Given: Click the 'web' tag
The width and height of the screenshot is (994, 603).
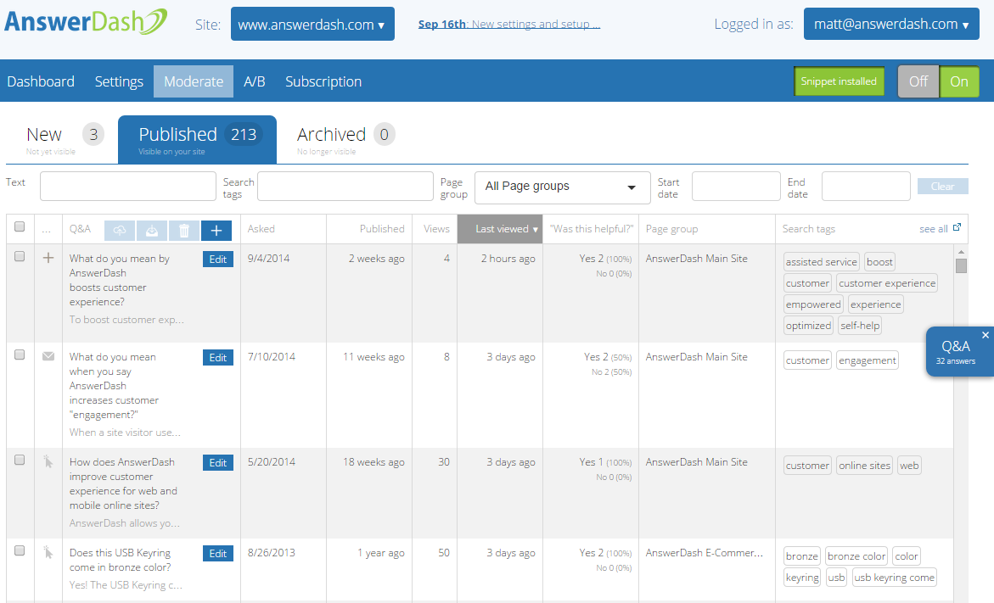Looking at the screenshot, I should coord(909,466).
